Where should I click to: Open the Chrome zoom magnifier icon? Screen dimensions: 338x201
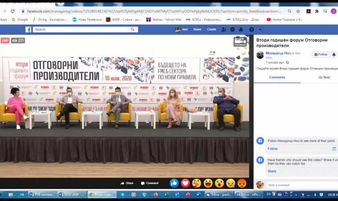289,11
